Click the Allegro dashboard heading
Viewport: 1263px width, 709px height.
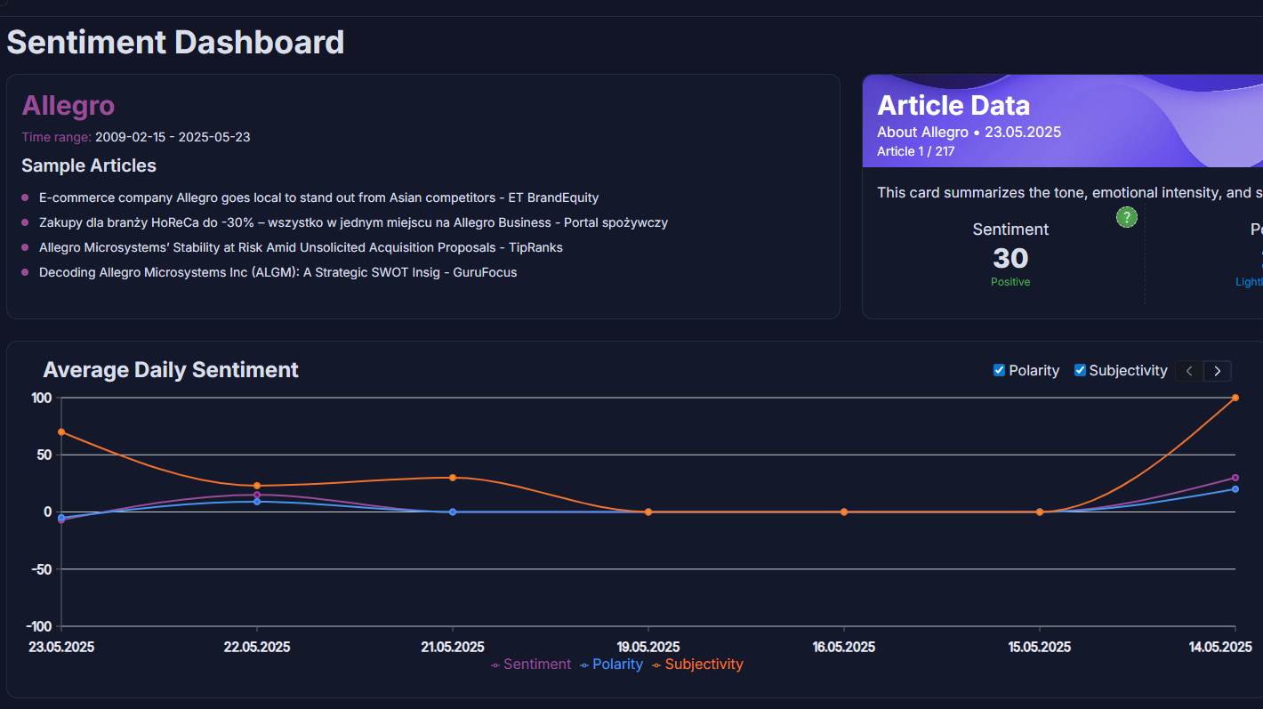(x=68, y=105)
